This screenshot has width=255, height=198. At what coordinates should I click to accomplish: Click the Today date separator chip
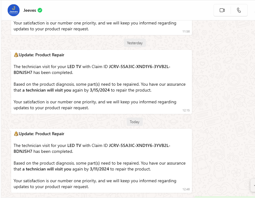click(x=134, y=122)
